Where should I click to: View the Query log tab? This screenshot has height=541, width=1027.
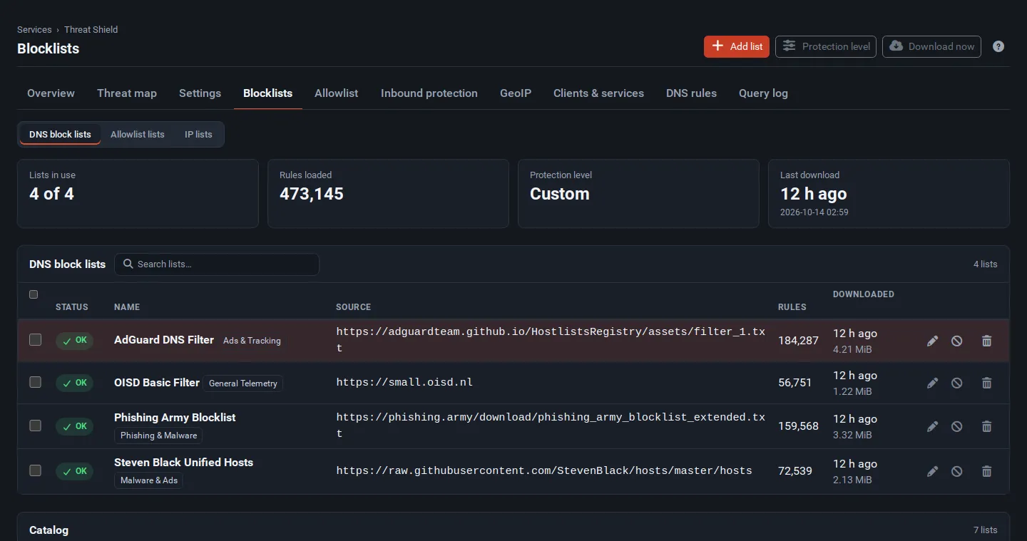click(x=763, y=93)
